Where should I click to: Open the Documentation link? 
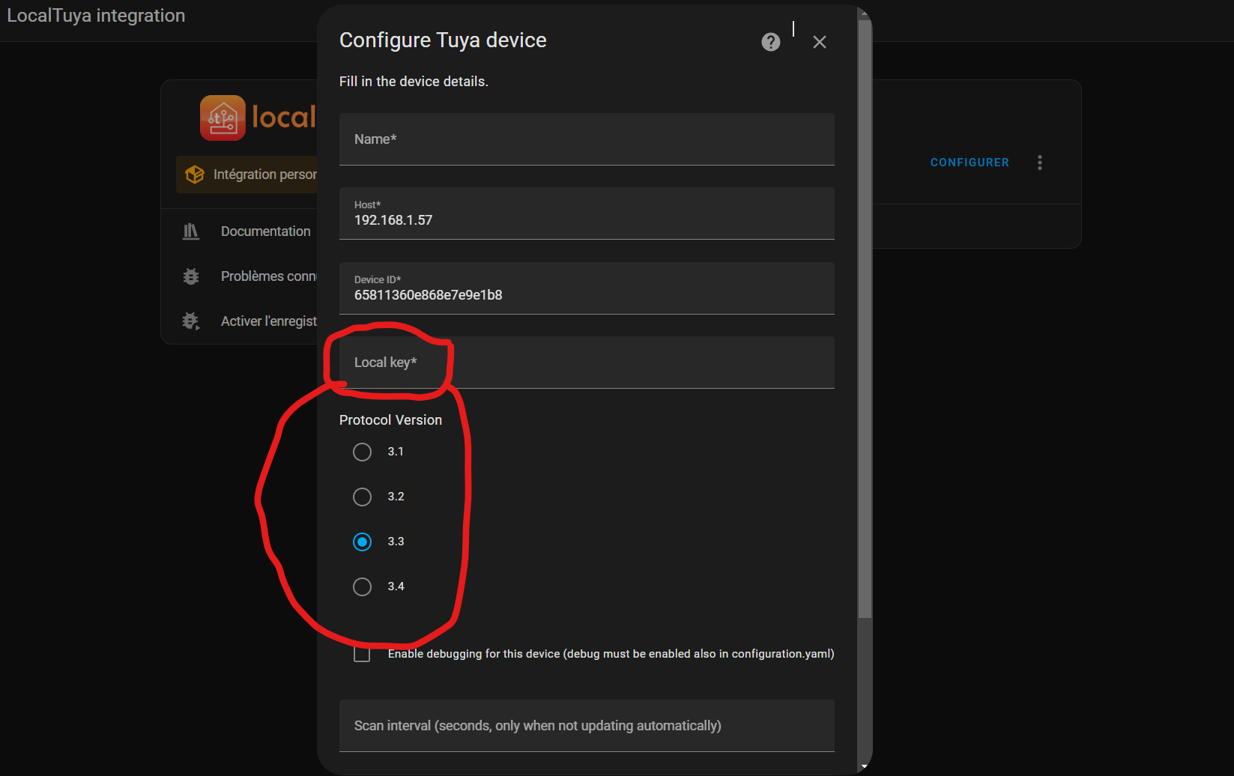(265, 231)
